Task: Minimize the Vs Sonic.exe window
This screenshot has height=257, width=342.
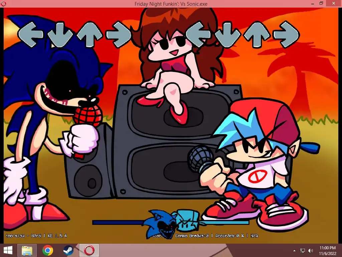Action: point(313,4)
